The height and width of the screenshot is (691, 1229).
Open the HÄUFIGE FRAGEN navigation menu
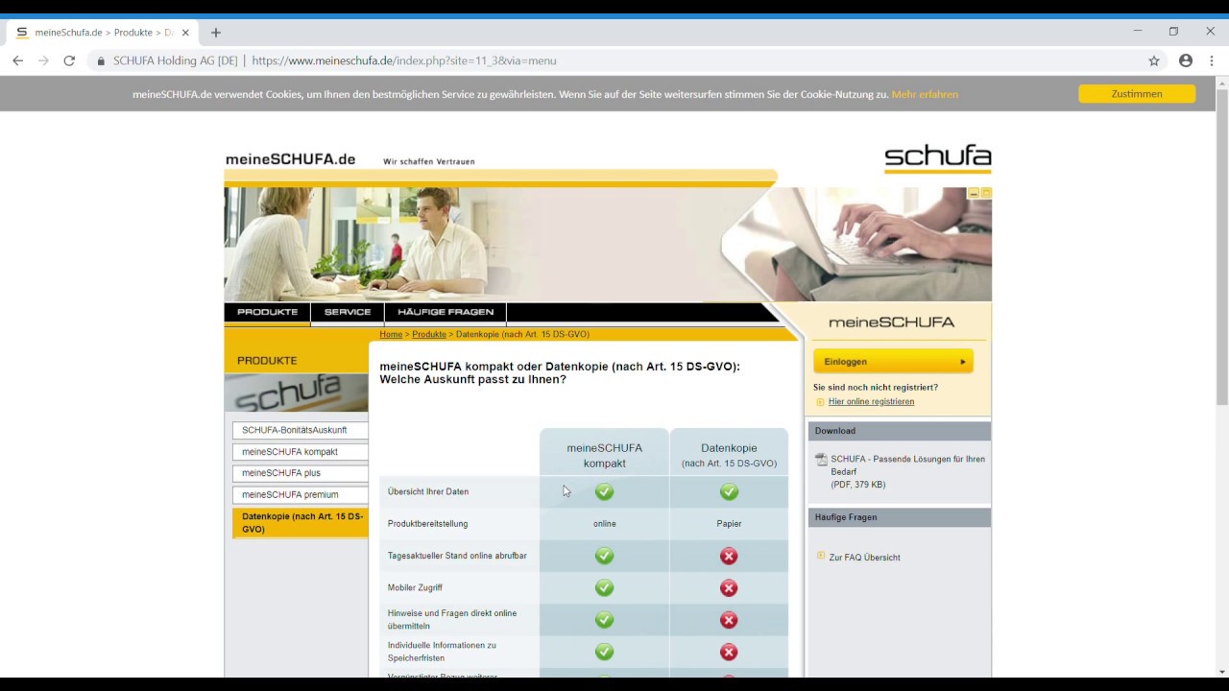coord(446,313)
